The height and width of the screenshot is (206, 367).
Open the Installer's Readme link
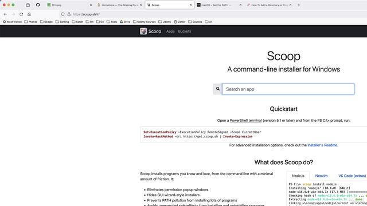(322, 145)
